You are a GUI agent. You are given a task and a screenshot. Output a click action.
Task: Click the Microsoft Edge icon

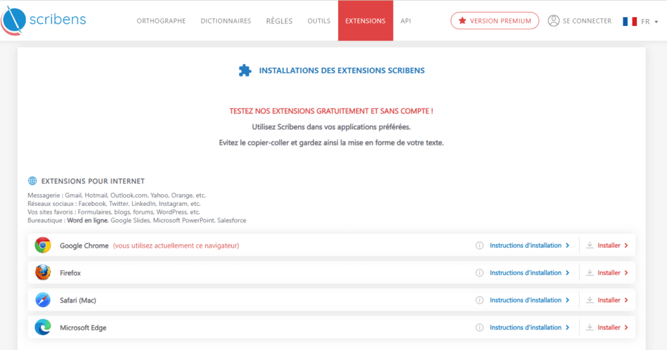43,327
